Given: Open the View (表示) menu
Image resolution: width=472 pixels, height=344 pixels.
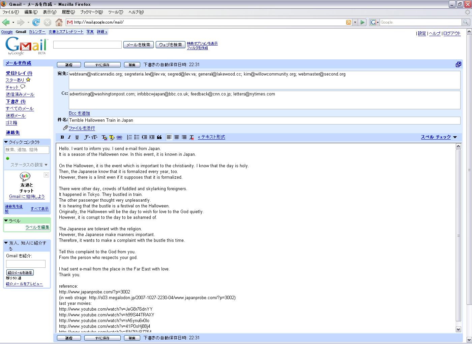Looking at the screenshot, I should 50,12.
